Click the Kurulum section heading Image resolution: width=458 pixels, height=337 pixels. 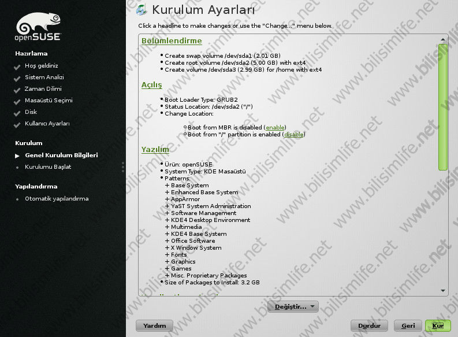point(29,143)
